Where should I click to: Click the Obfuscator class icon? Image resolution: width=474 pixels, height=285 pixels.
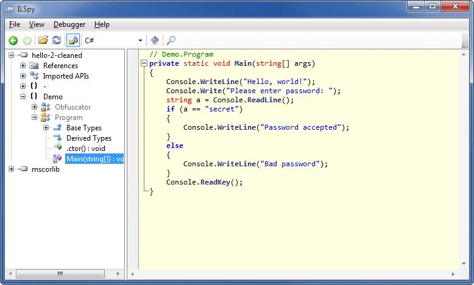[46, 107]
